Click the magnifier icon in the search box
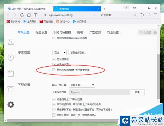The width and height of the screenshot is (164, 126). (135, 15)
